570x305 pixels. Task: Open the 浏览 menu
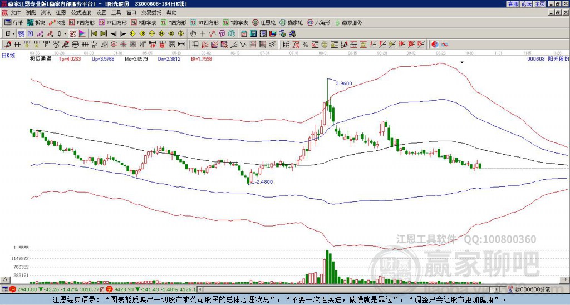click(31, 13)
